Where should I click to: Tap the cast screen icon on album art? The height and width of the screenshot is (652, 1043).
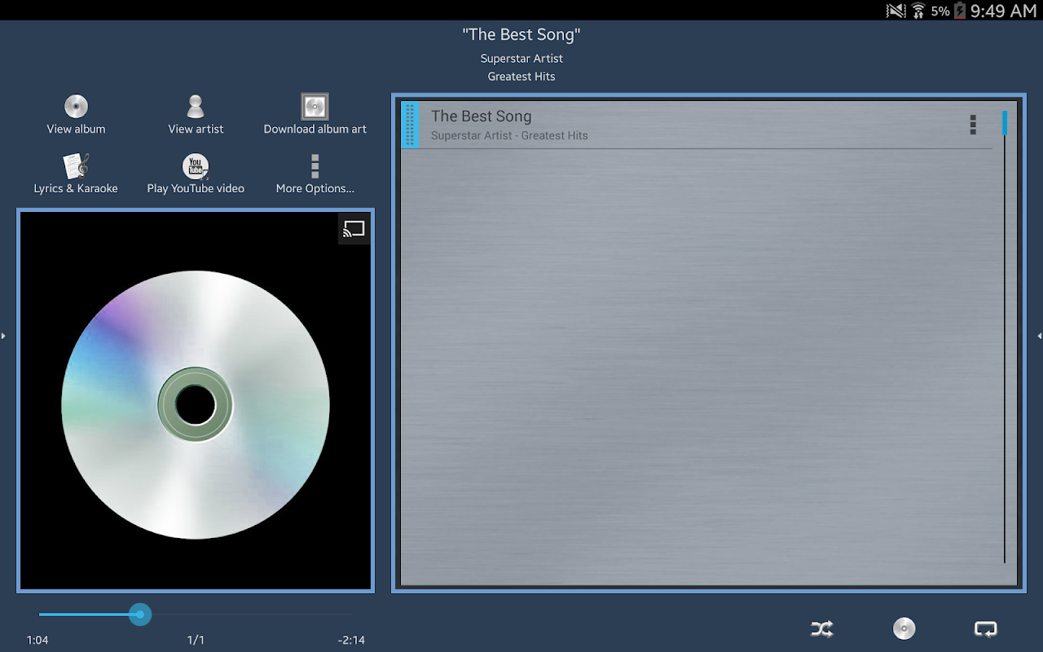pos(354,229)
